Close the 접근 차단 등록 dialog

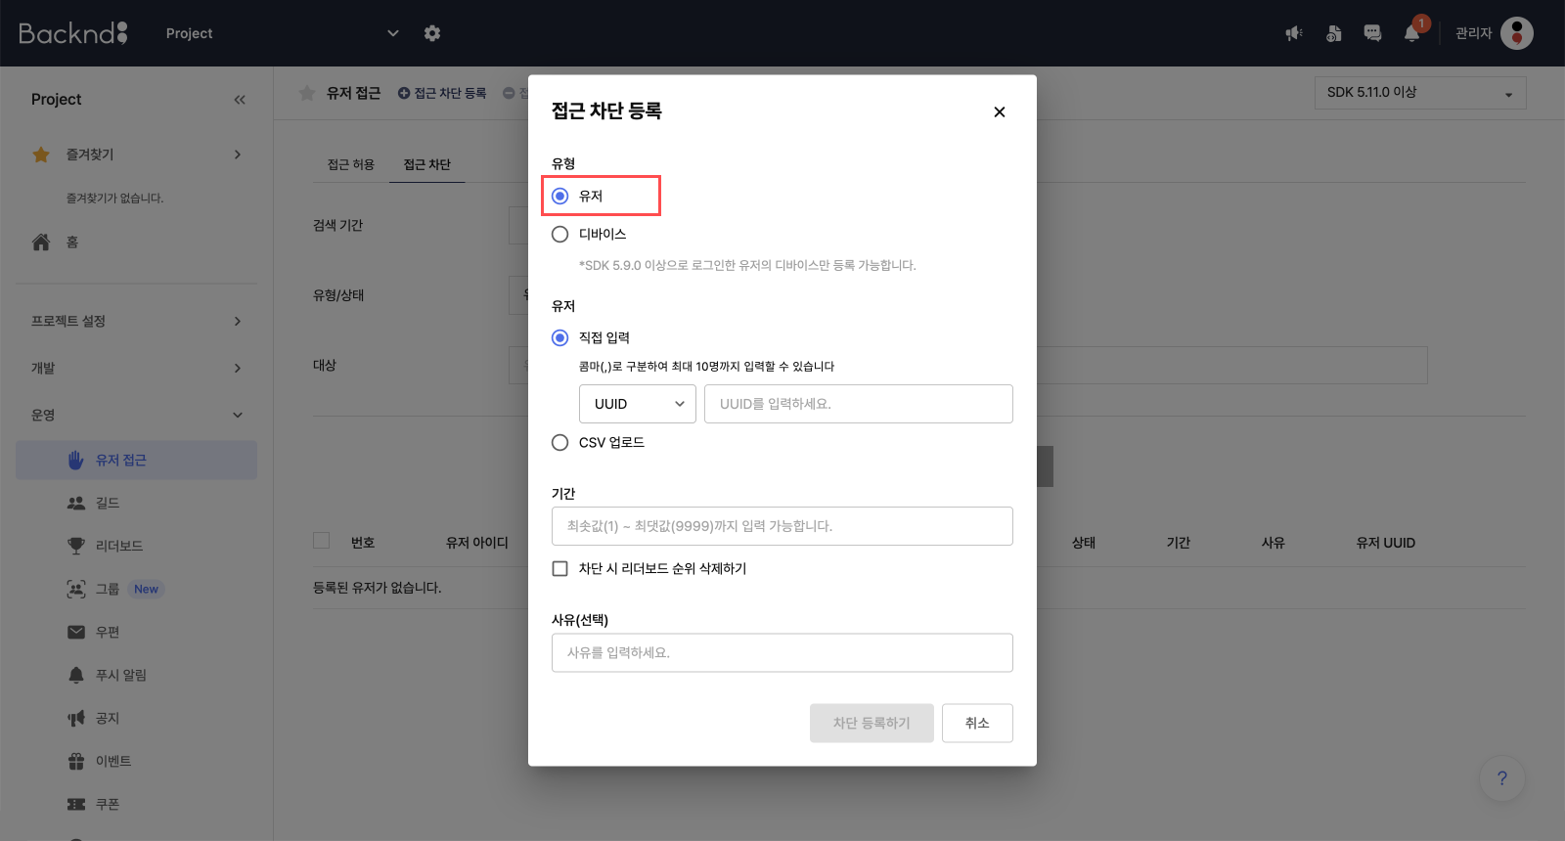(1000, 111)
